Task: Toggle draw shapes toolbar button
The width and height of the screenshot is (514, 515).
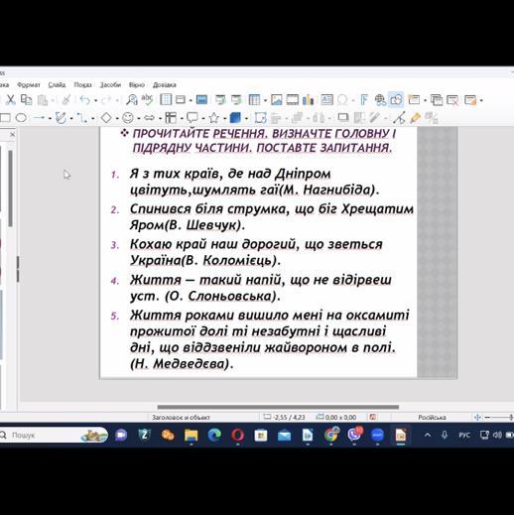Action: [x=396, y=99]
